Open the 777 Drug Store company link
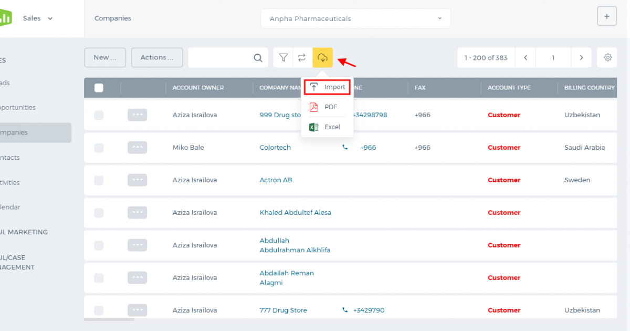Screen dimensions: 630x331 tap(283, 311)
